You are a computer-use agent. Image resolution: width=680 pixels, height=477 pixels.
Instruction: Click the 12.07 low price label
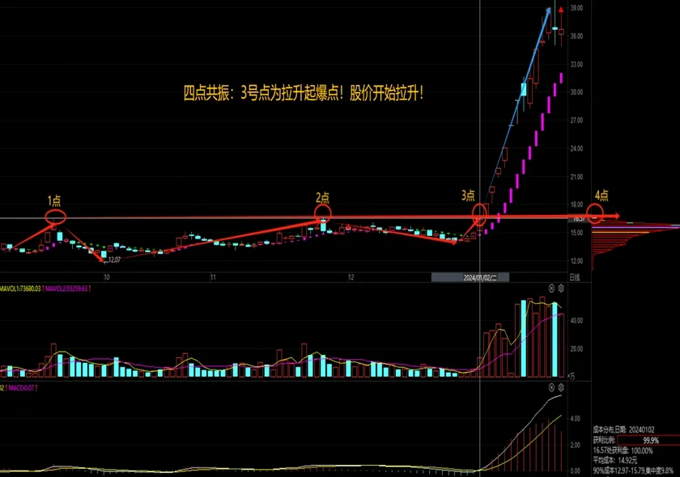point(114,260)
